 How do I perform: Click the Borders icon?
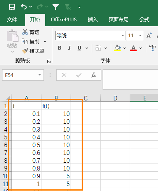click(x=98, y=48)
